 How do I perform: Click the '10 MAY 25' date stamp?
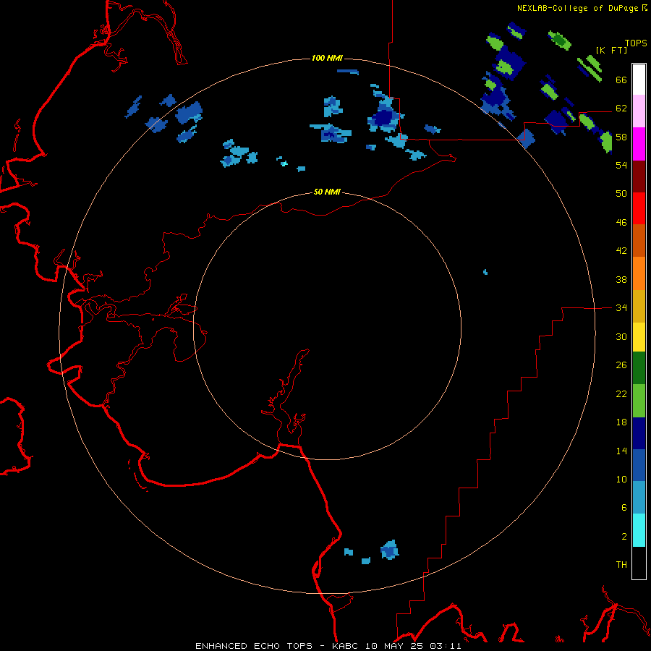pyautogui.click(x=395, y=646)
